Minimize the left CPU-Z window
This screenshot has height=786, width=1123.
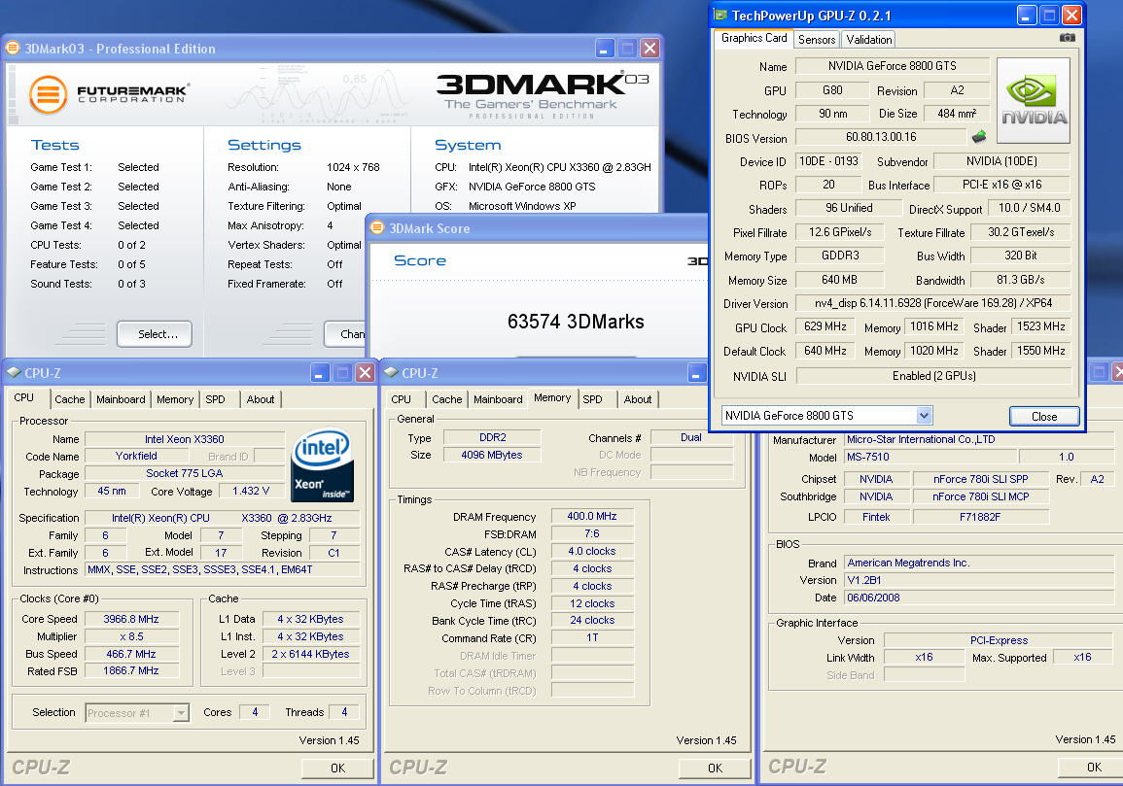tap(320, 372)
